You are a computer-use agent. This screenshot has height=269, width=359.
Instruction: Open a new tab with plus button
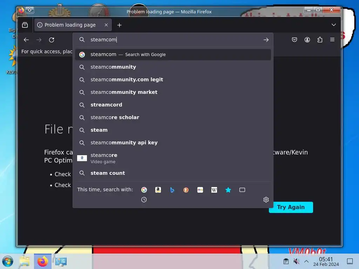[119, 25]
